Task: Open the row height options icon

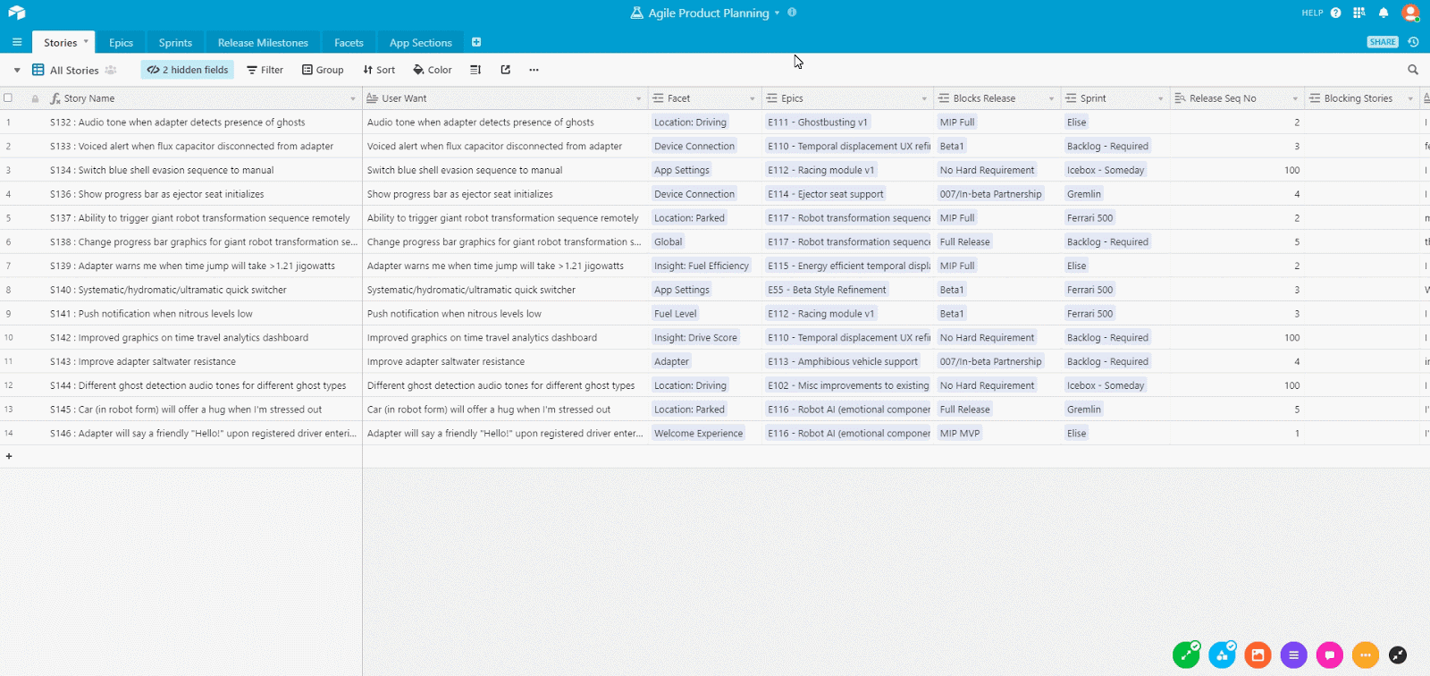Action: tap(475, 70)
